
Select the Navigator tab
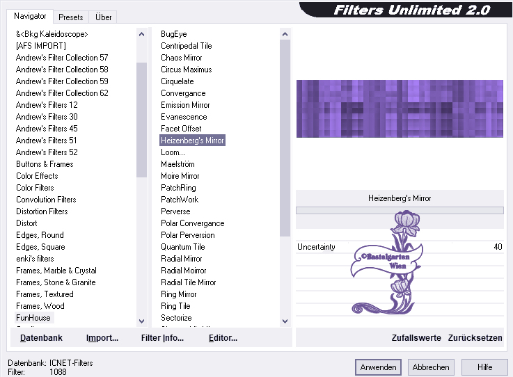30,16
